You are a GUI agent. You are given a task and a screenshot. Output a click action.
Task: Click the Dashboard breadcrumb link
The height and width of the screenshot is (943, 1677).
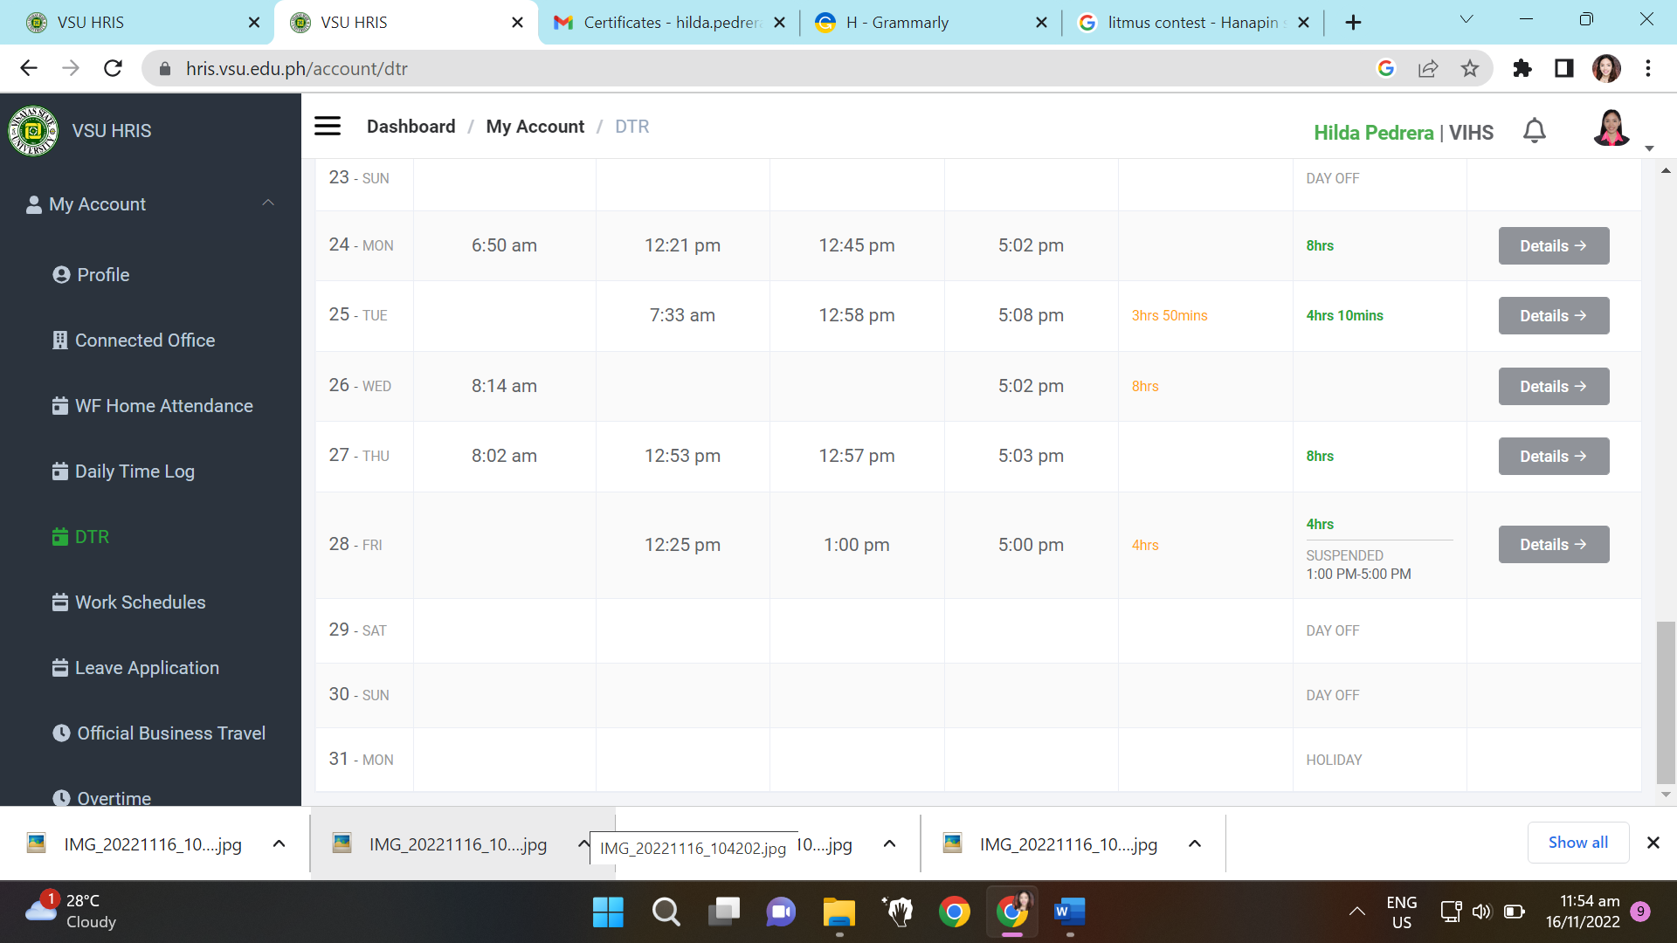coord(411,127)
